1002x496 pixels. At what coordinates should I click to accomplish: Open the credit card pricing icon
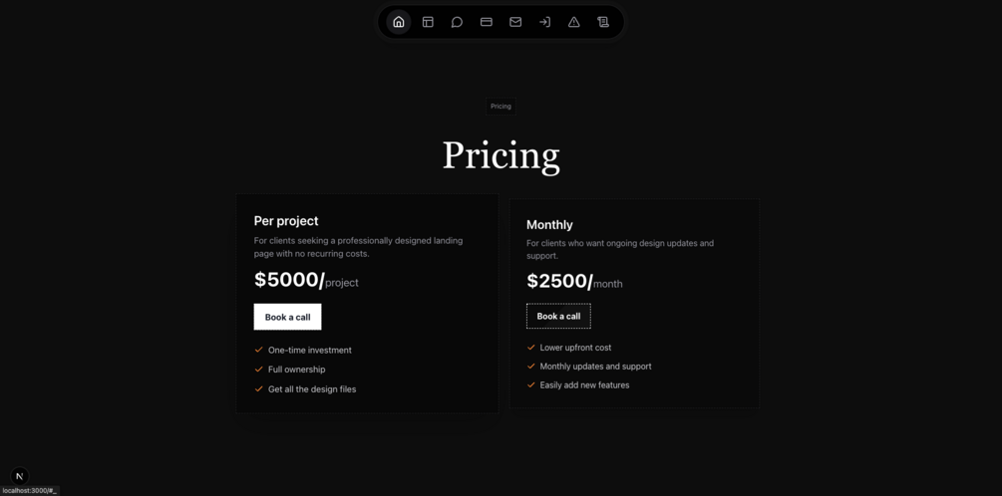click(x=487, y=22)
